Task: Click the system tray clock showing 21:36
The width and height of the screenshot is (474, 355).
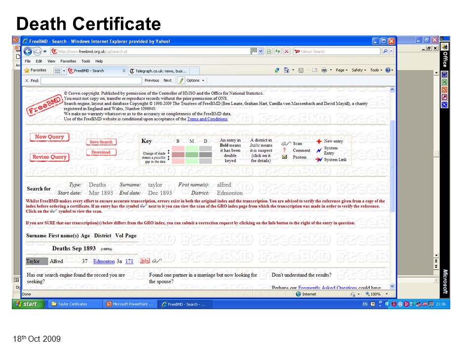Action: (x=441, y=304)
